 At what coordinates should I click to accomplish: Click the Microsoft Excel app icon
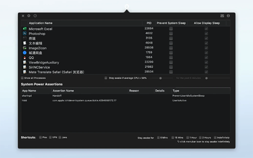(x=24, y=29)
